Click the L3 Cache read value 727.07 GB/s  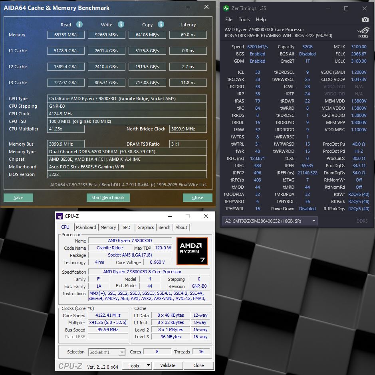click(66, 83)
